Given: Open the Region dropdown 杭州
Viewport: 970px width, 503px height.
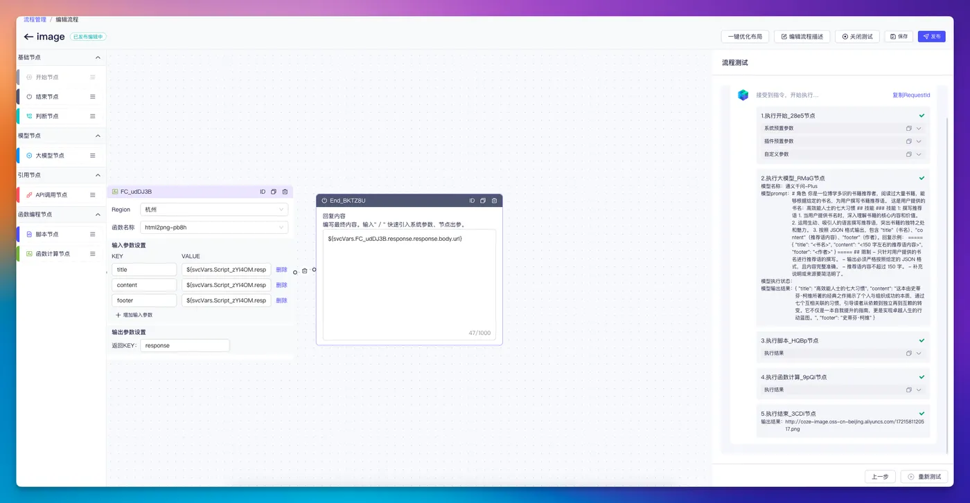Looking at the screenshot, I should tap(214, 209).
